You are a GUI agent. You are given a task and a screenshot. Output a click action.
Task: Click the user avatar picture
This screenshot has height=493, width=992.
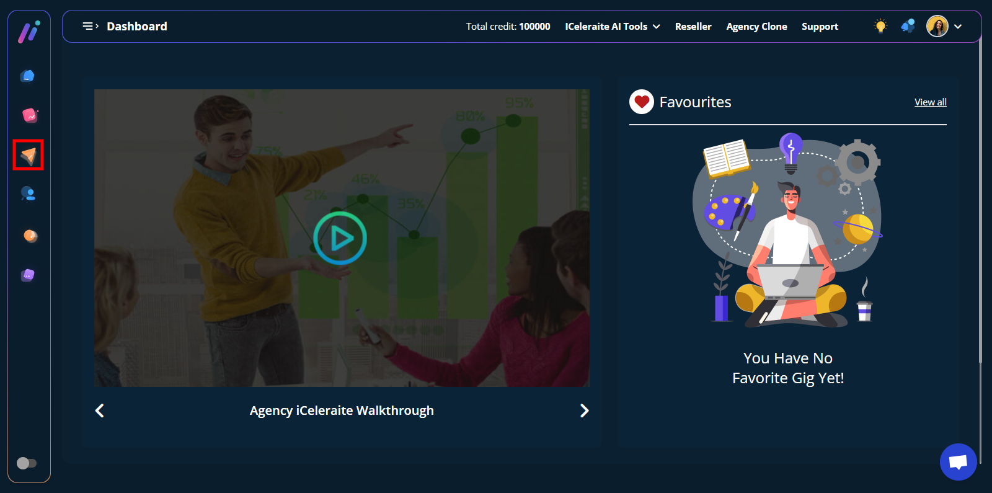pyautogui.click(x=937, y=26)
